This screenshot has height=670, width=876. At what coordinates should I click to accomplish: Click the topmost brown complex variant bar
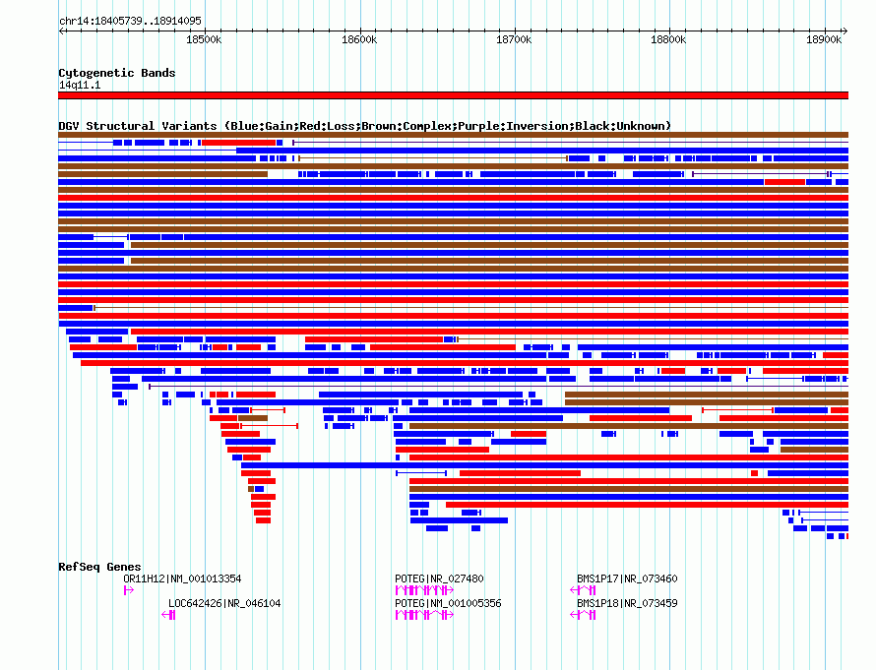coord(453,135)
